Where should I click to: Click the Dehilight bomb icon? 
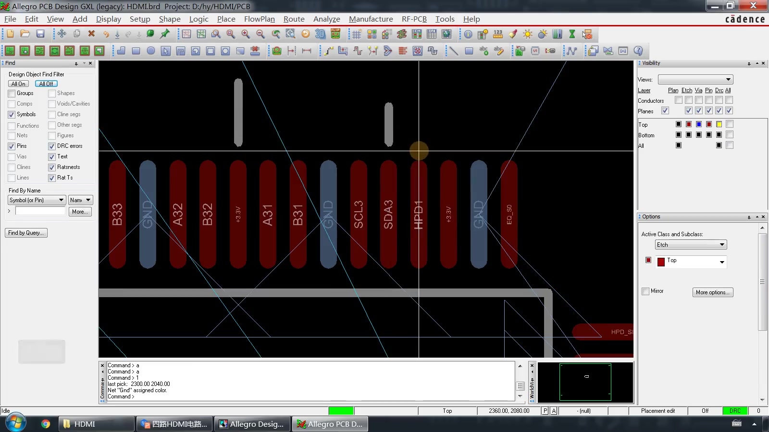[543, 34]
